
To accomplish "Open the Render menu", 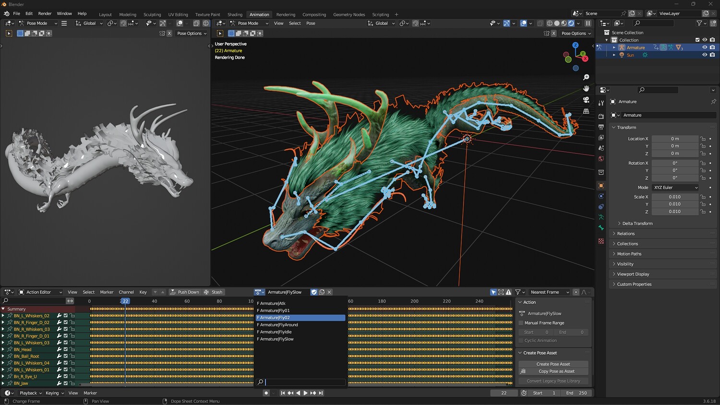I will (45, 13).
